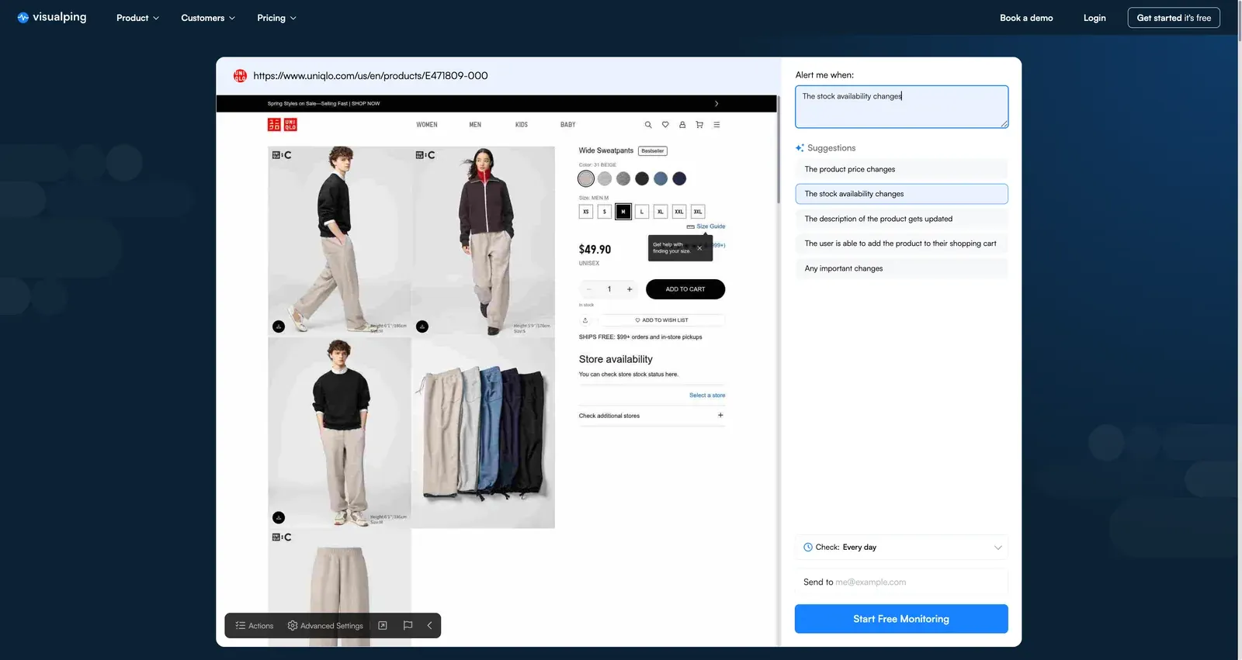Select the KIDS tab
The image size is (1242, 660).
[x=522, y=125]
